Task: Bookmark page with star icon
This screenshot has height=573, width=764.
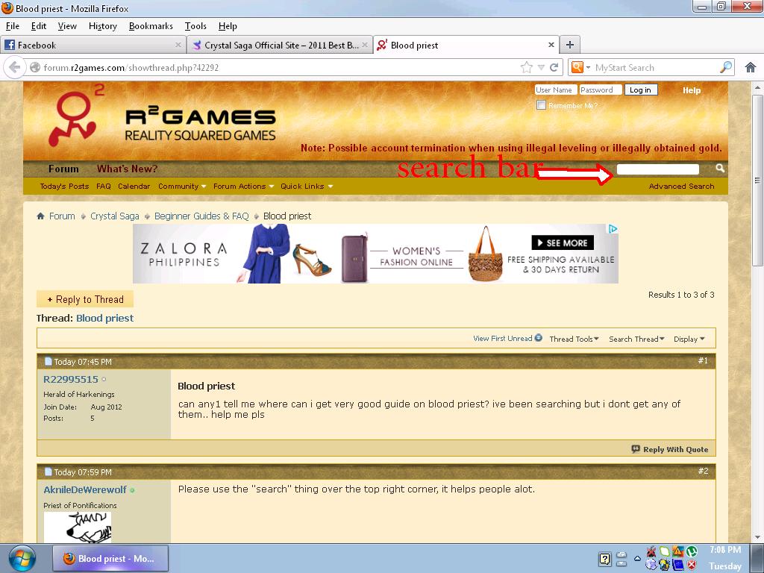Action: tap(527, 67)
